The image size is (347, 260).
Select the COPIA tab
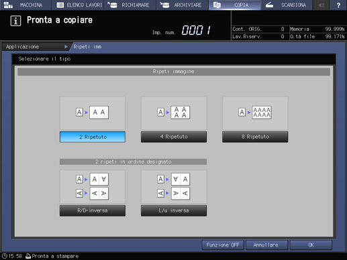(x=234, y=5)
